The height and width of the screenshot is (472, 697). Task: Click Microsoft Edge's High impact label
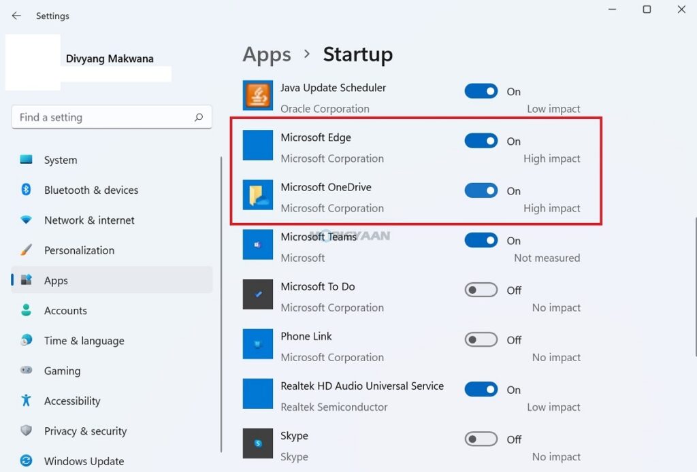(551, 158)
